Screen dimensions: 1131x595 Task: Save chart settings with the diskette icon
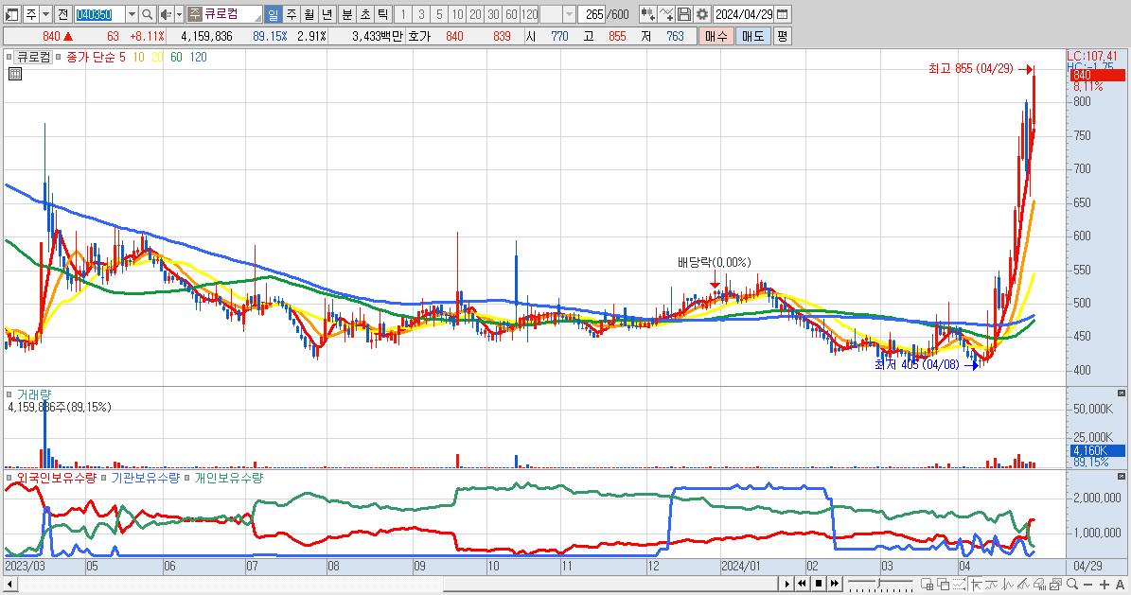tap(684, 14)
